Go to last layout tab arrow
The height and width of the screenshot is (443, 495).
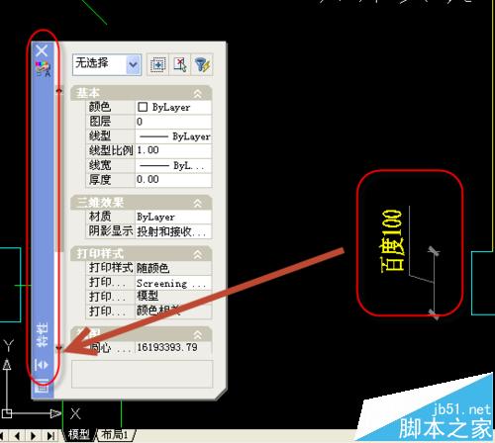[49, 436]
